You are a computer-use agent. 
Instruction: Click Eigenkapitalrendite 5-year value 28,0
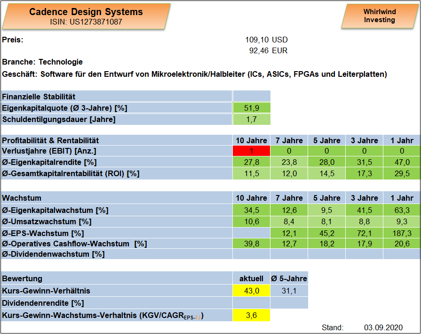(327, 162)
